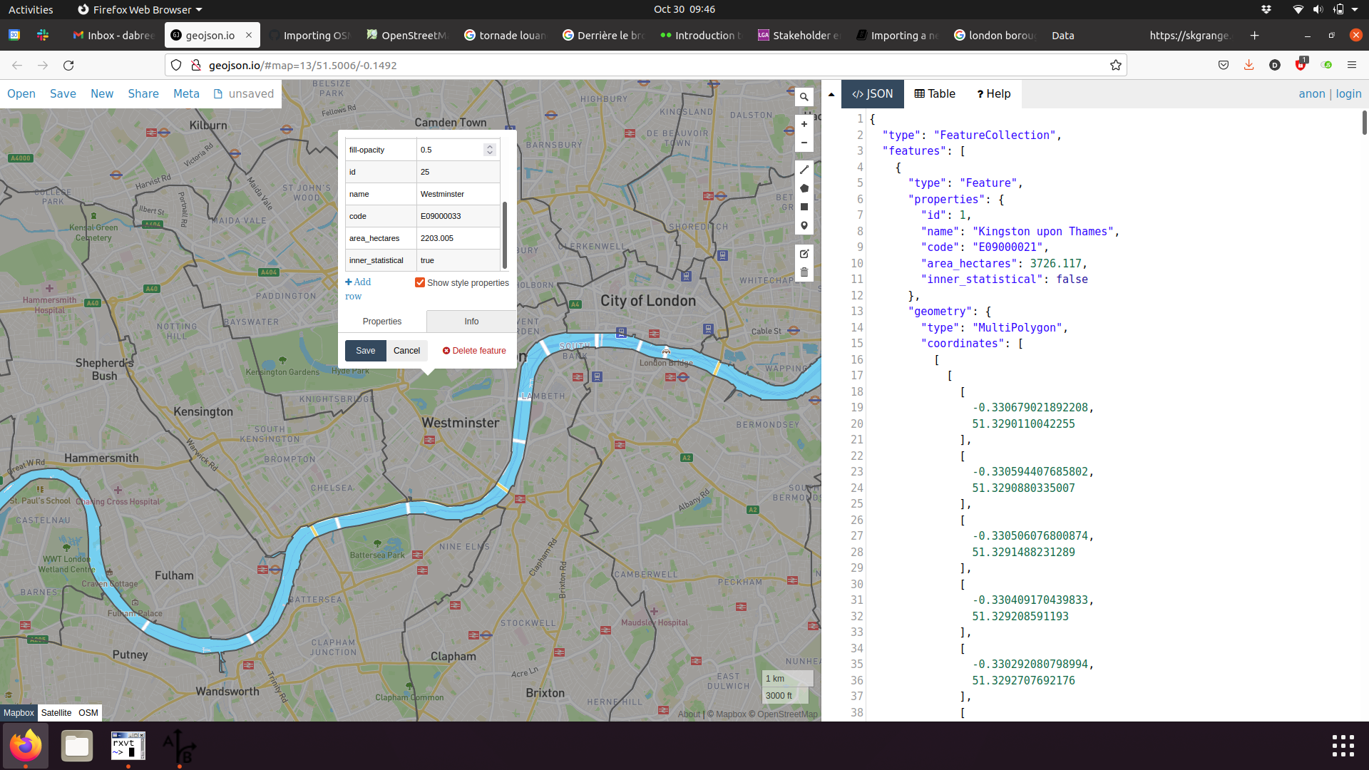Viewport: 1369px width, 770px height.
Task: Zoom in on the map
Action: [804, 124]
